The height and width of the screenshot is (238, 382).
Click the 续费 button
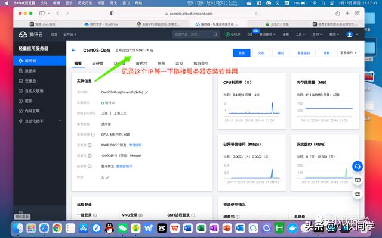pyautogui.click(x=326, y=53)
